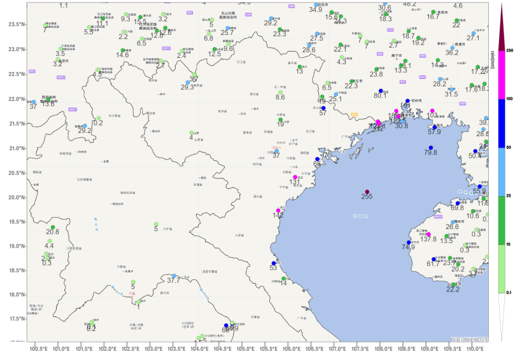Viewport: 529px width, 359px height.
Task: Select the light green 0.1–10 colorbar segment
Action: coord(502,269)
